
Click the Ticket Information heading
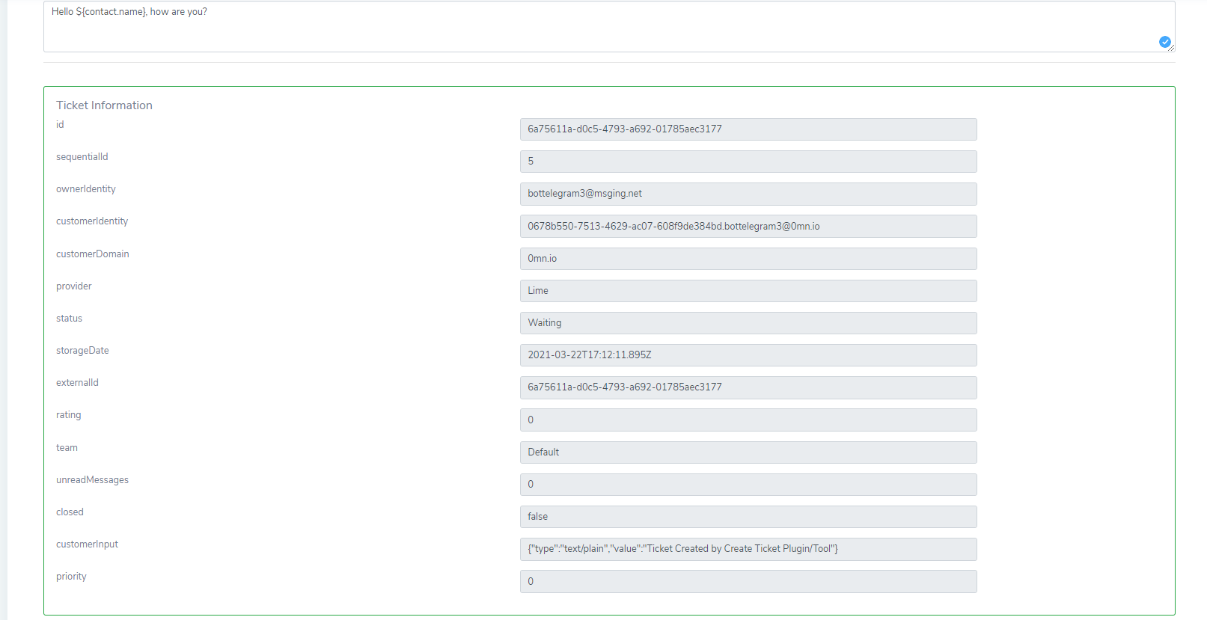[x=104, y=105]
